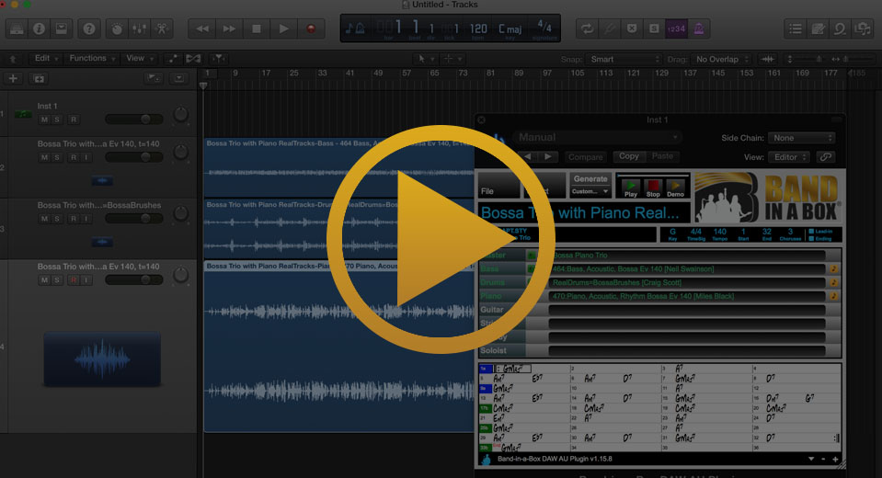Open the Band-in-a-Box File menu
The image size is (882, 478).
498,185
